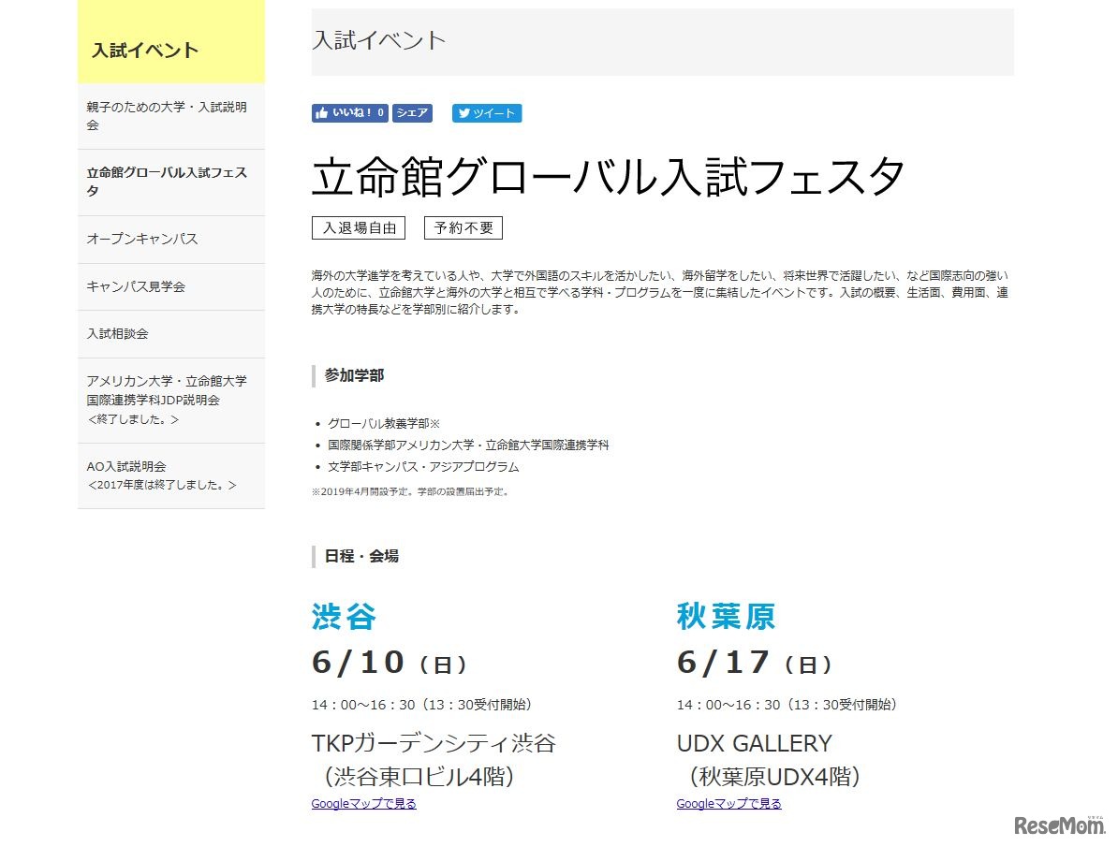
Task: Click the 参加学部 section heading
Action: (354, 375)
